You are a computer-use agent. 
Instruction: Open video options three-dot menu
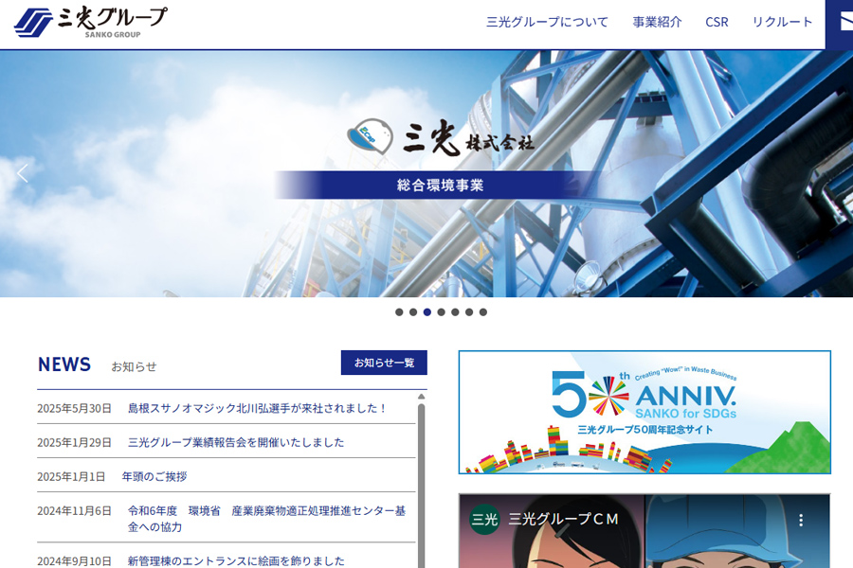click(x=801, y=520)
